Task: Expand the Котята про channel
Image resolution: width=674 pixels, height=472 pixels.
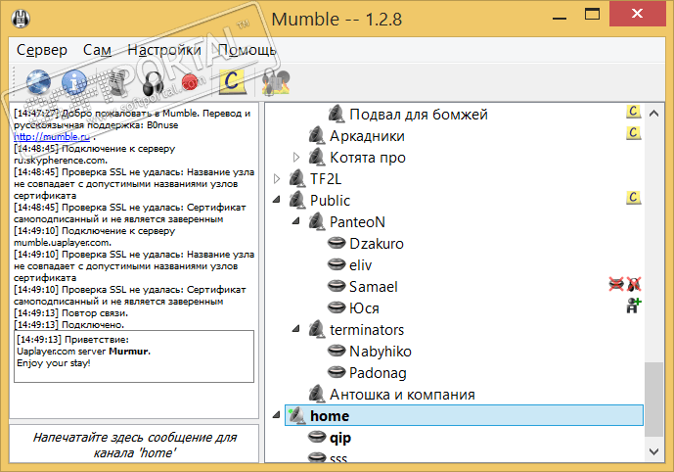Action: point(296,157)
